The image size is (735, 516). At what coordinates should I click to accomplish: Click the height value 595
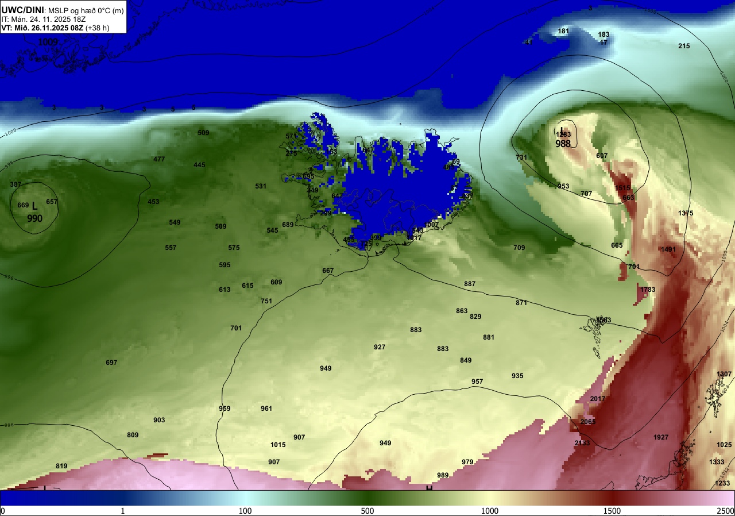[x=225, y=265]
